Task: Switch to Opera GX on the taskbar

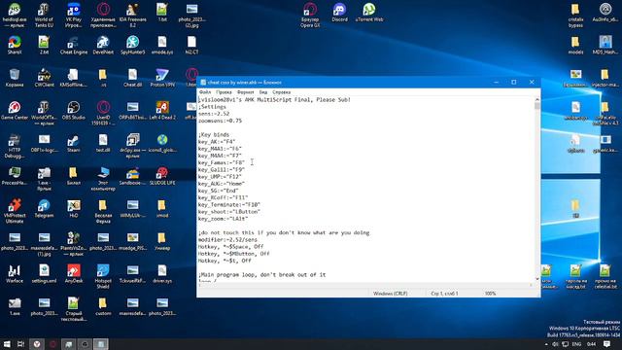Action: point(52,344)
